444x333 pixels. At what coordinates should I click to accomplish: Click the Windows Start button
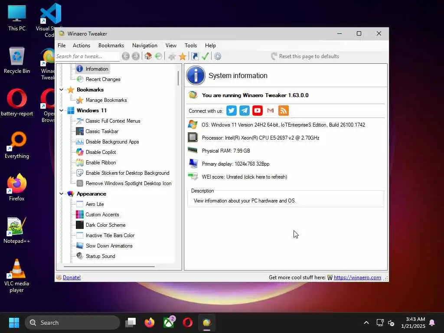coord(14,323)
